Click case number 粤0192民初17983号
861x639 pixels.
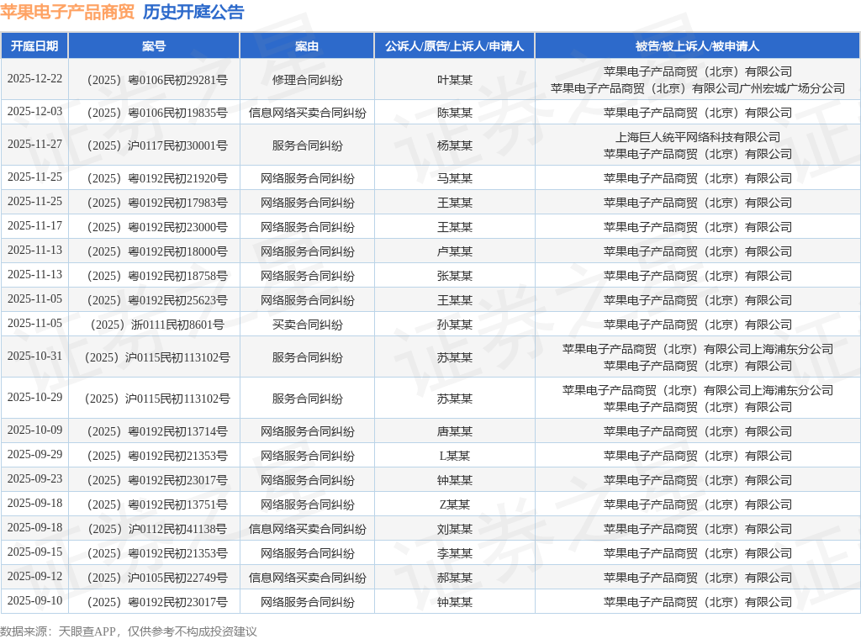tap(157, 203)
